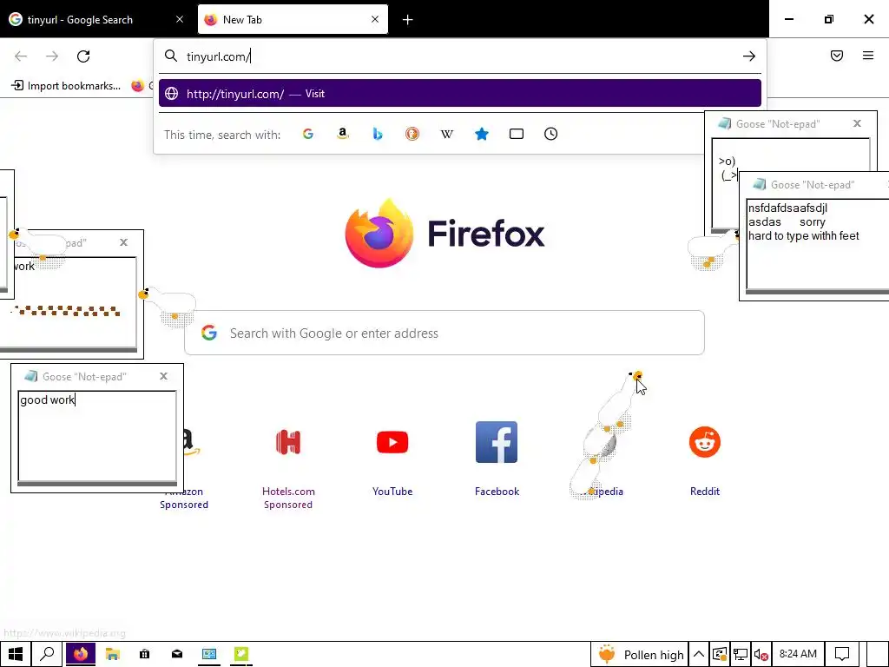Search this time with DuckDuckGo

412,134
